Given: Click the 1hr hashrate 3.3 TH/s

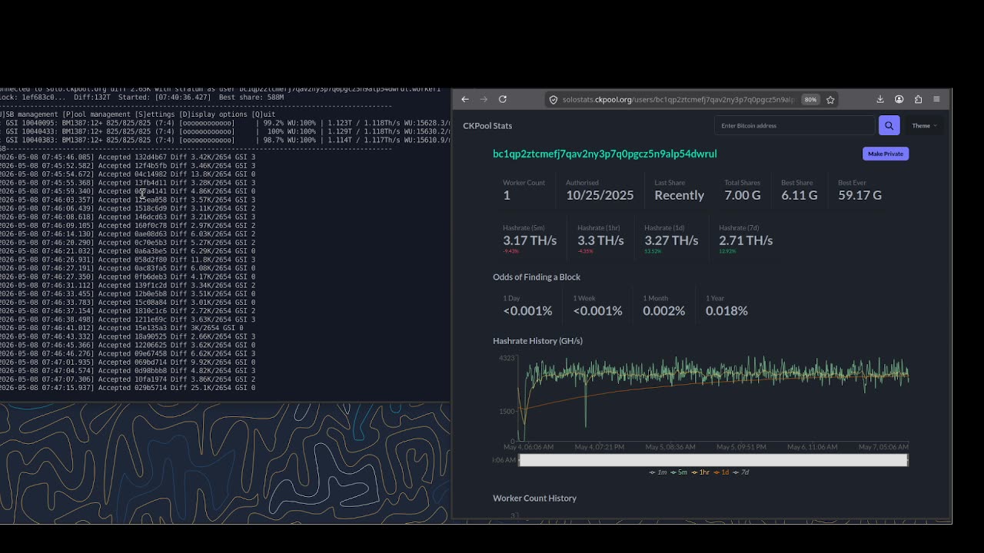Looking at the screenshot, I should tap(600, 240).
